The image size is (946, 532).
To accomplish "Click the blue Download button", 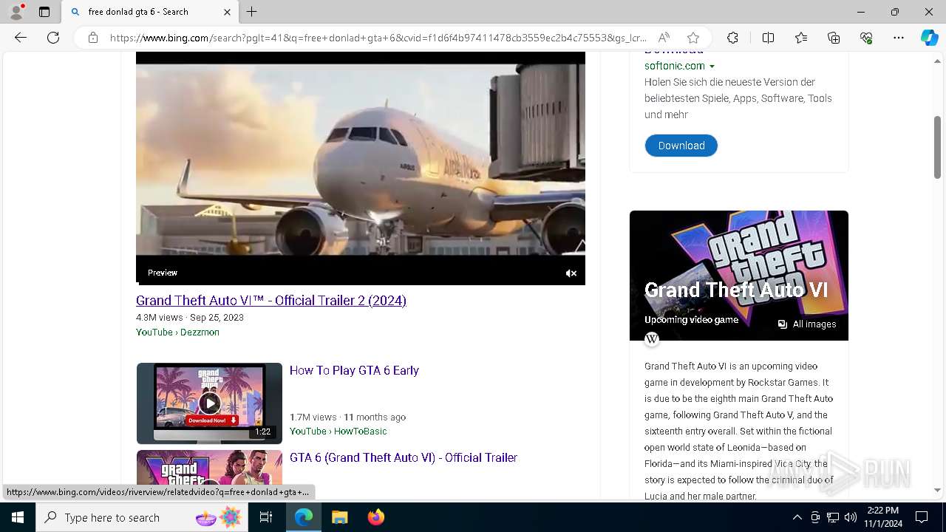I will click(681, 146).
